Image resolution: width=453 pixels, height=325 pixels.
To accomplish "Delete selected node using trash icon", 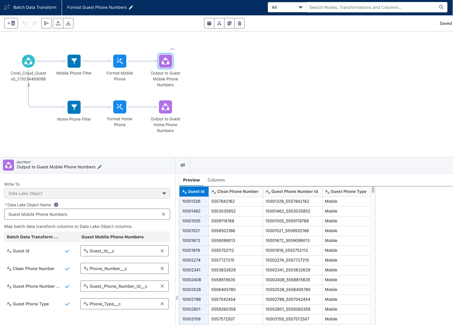I will click(240, 23).
